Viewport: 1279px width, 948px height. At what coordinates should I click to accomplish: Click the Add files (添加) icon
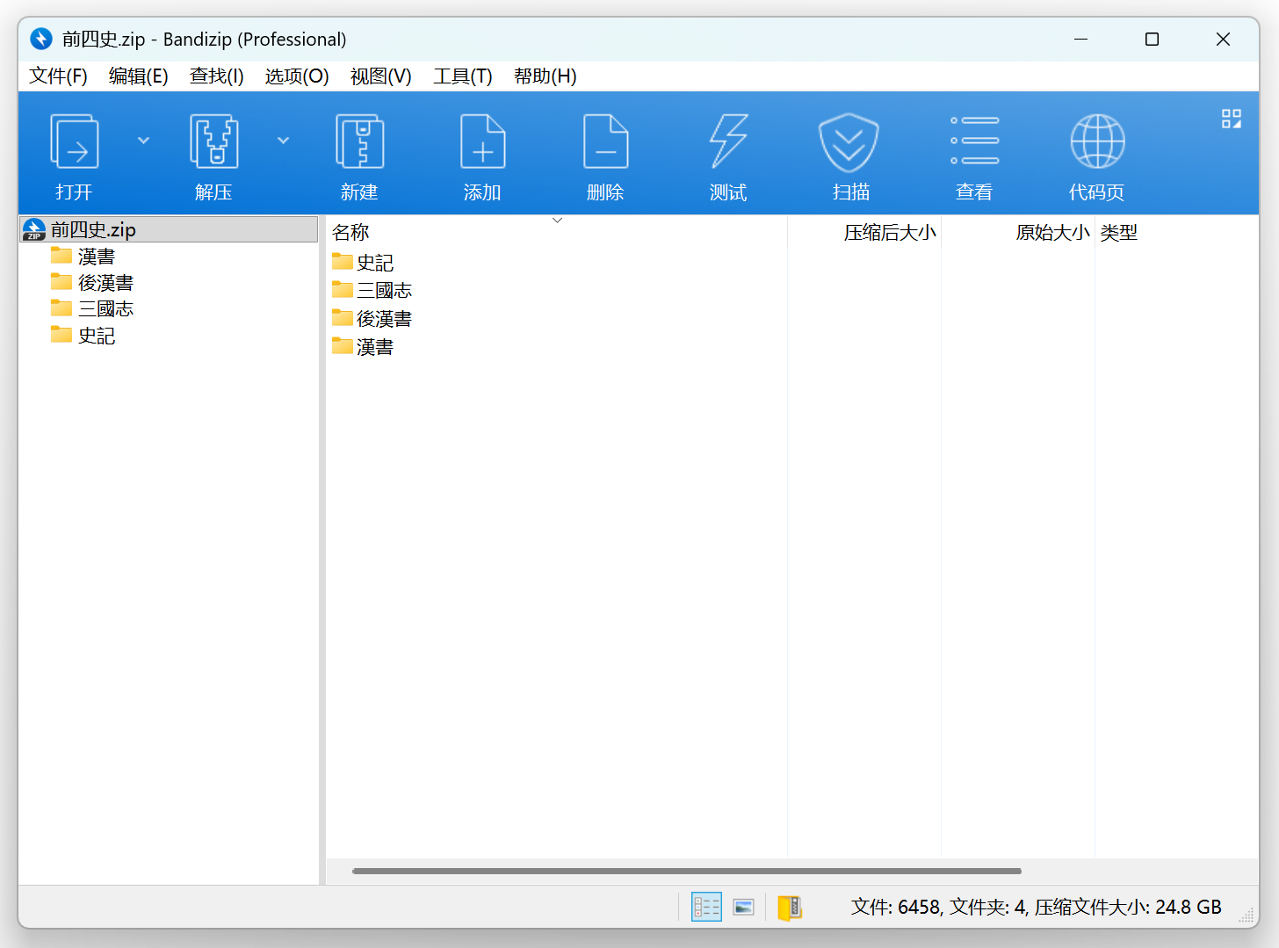(482, 141)
